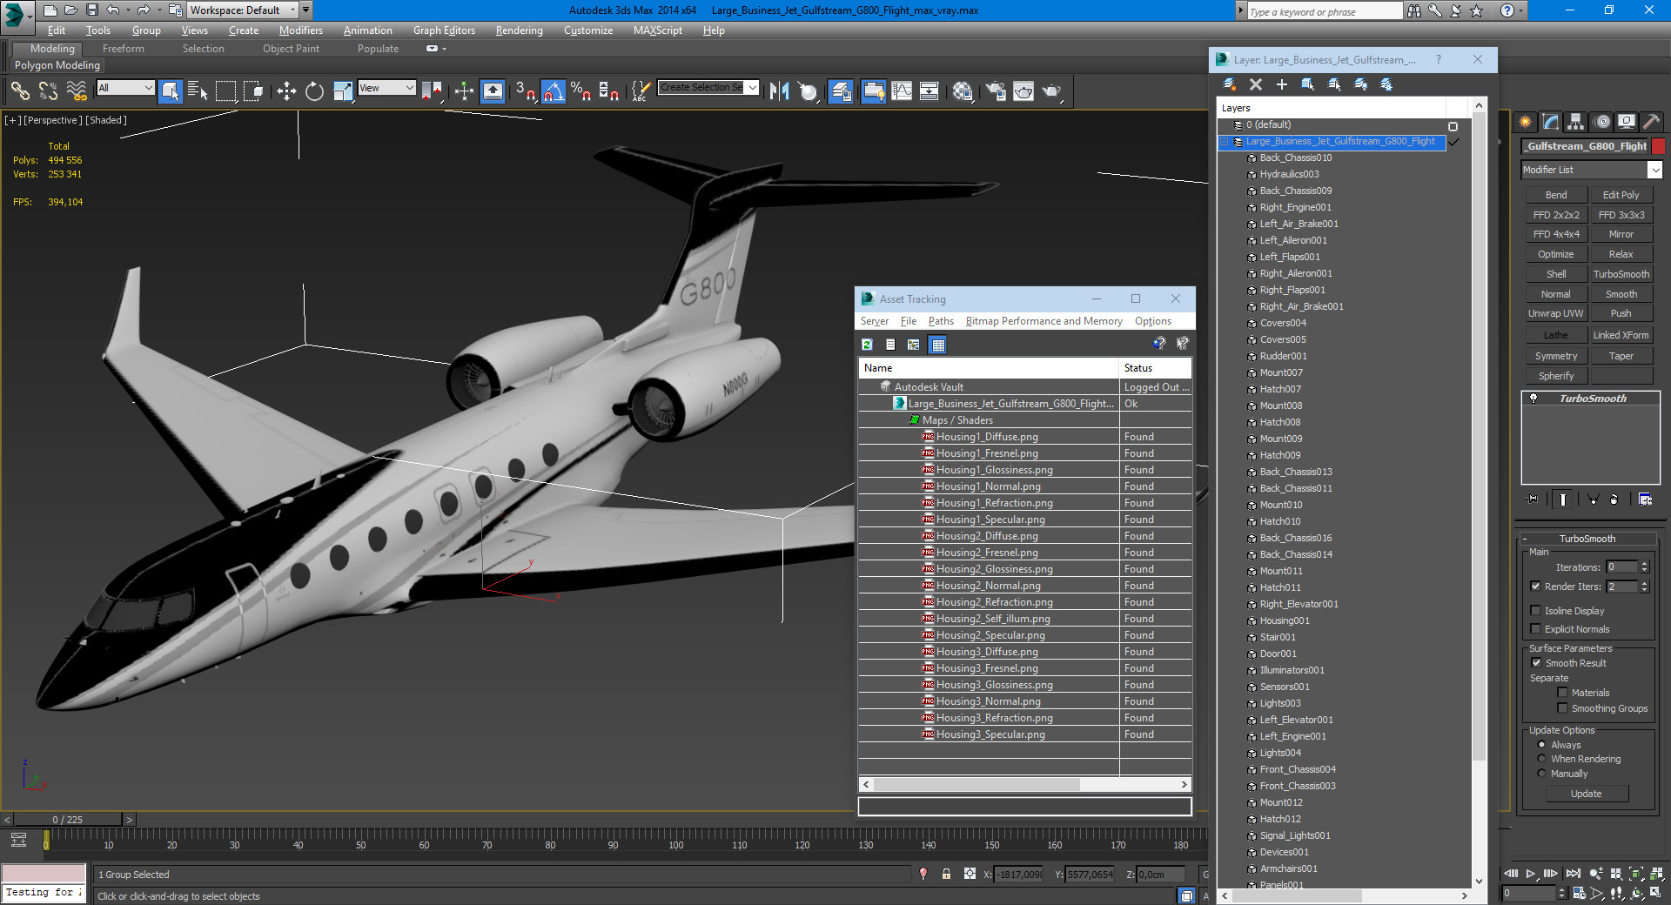
Task: Open the Hierarchy command panel tab
Action: (x=1575, y=122)
